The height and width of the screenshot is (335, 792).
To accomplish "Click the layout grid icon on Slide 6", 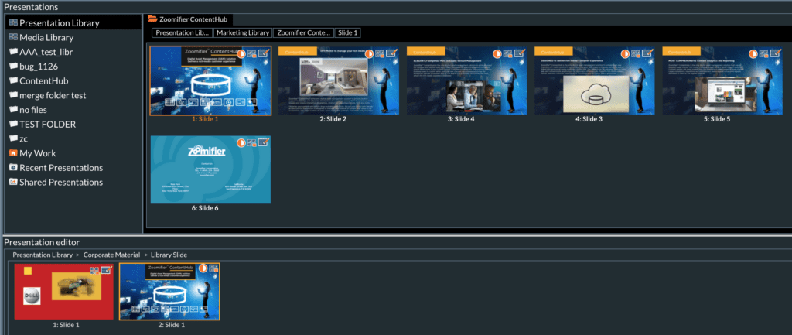I will (252, 143).
